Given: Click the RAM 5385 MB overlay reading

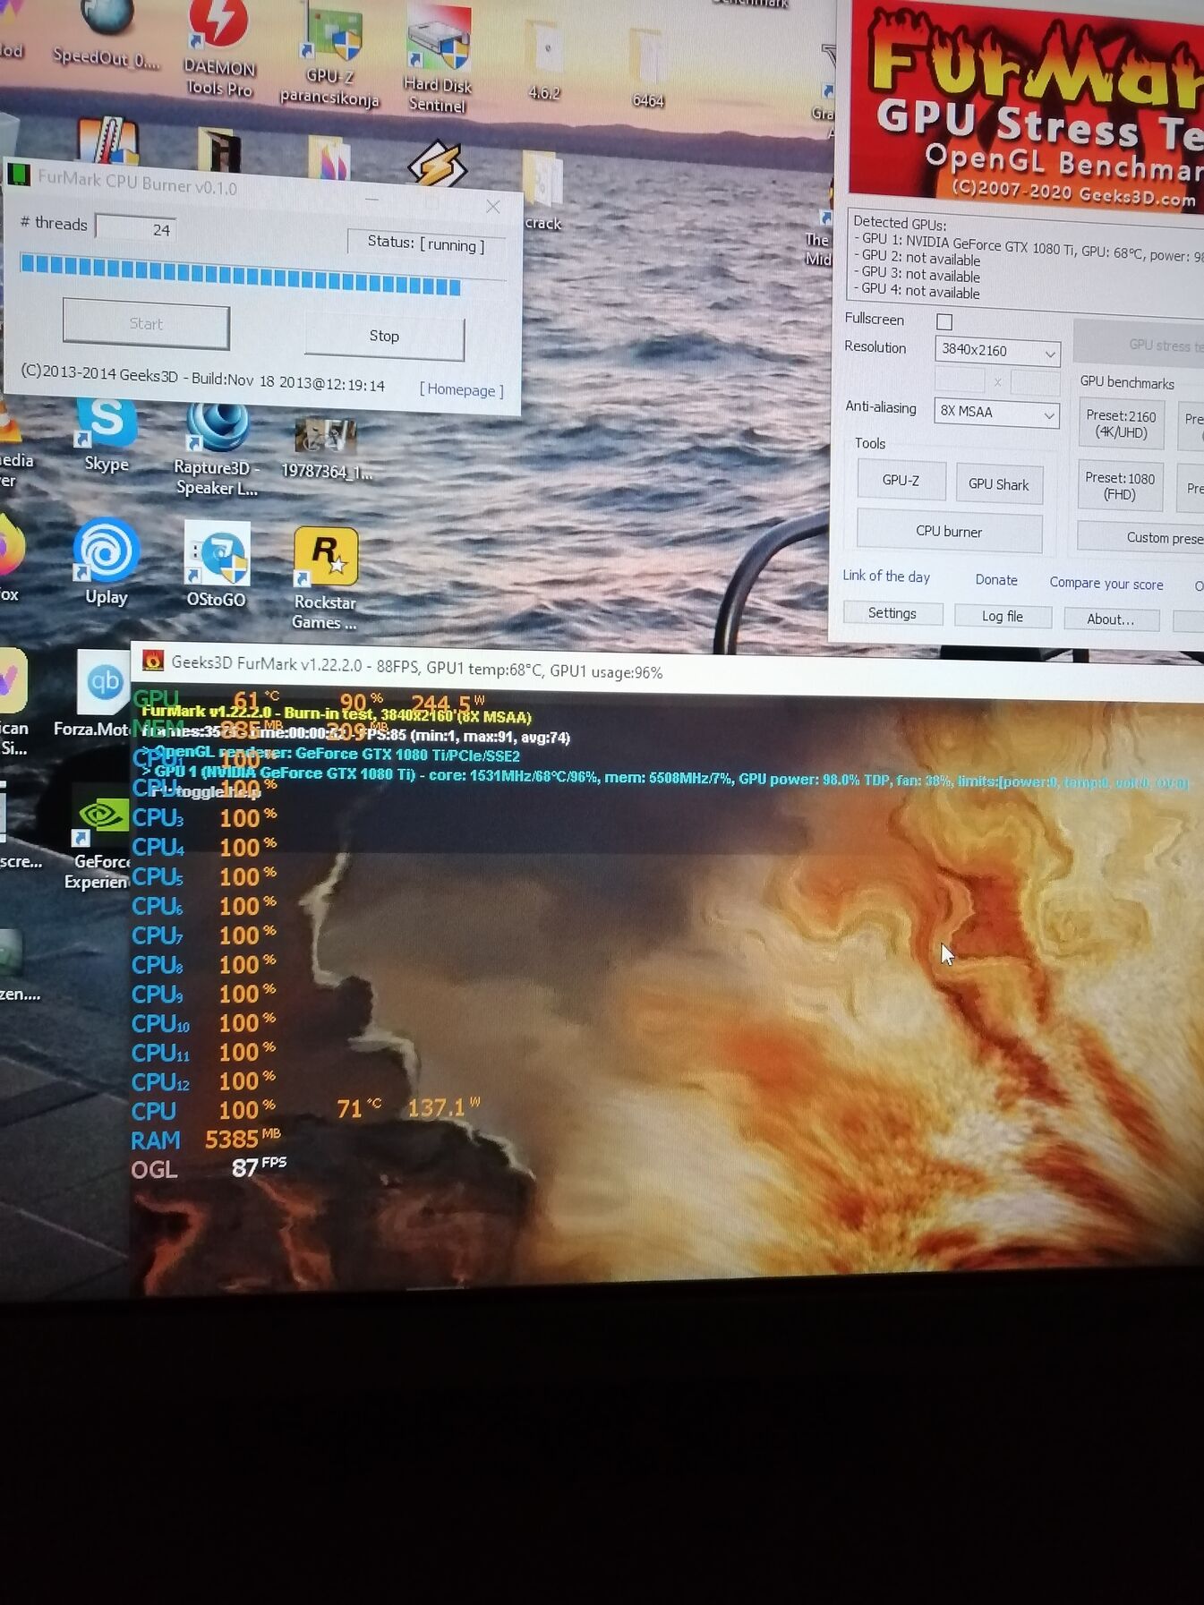Looking at the screenshot, I should tap(205, 1139).
